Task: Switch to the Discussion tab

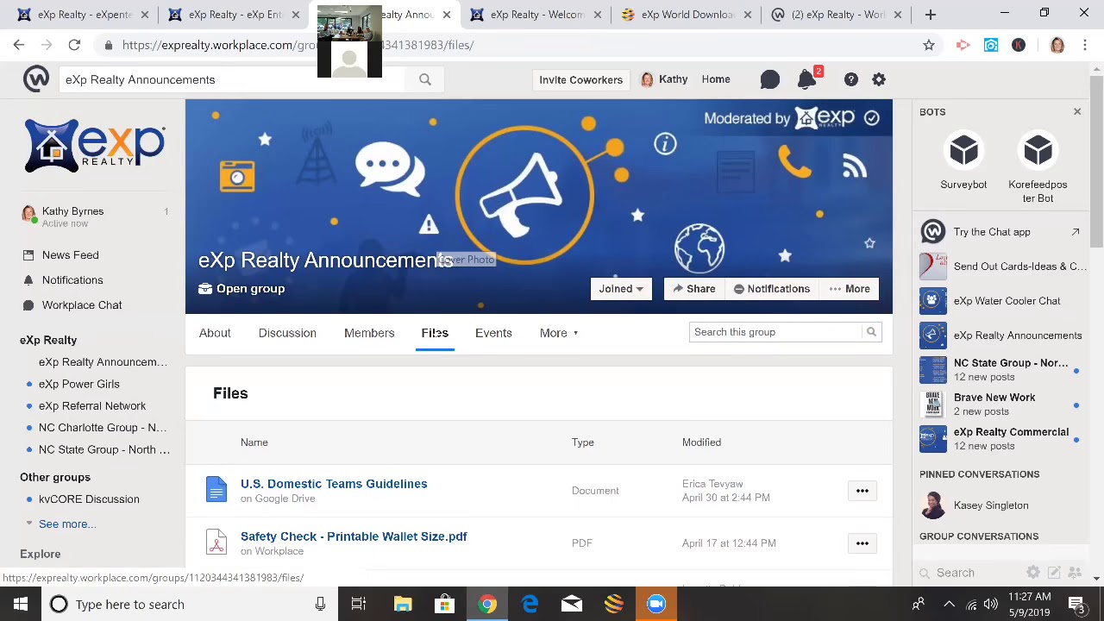Action: click(287, 333)
